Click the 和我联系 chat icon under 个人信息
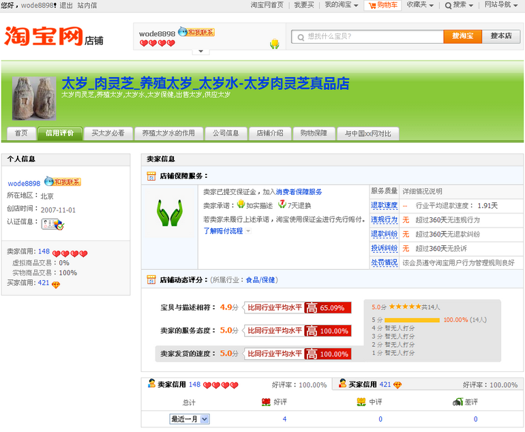This screenshot has height=432, width=525. pos(63,182)
